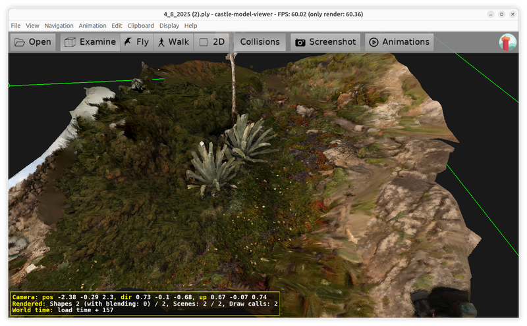Click the Open folder icon

coord(20,42)
